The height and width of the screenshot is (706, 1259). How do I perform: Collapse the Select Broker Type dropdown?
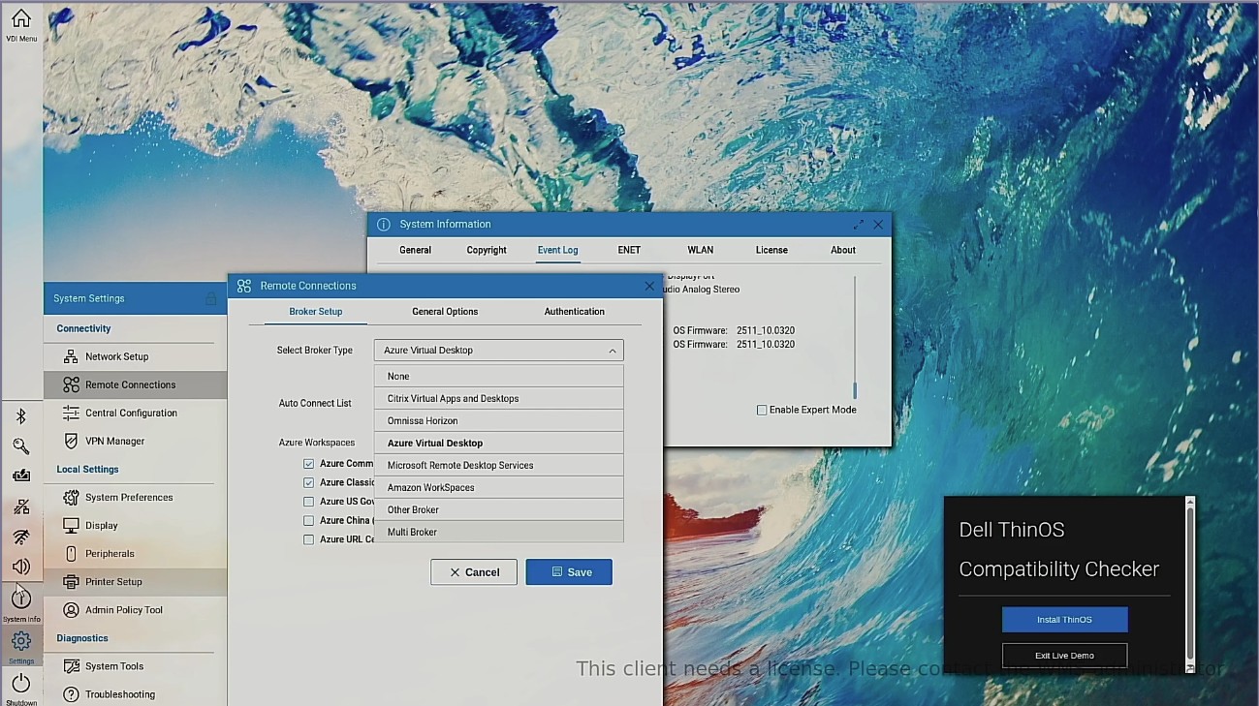tap(612, 351)
